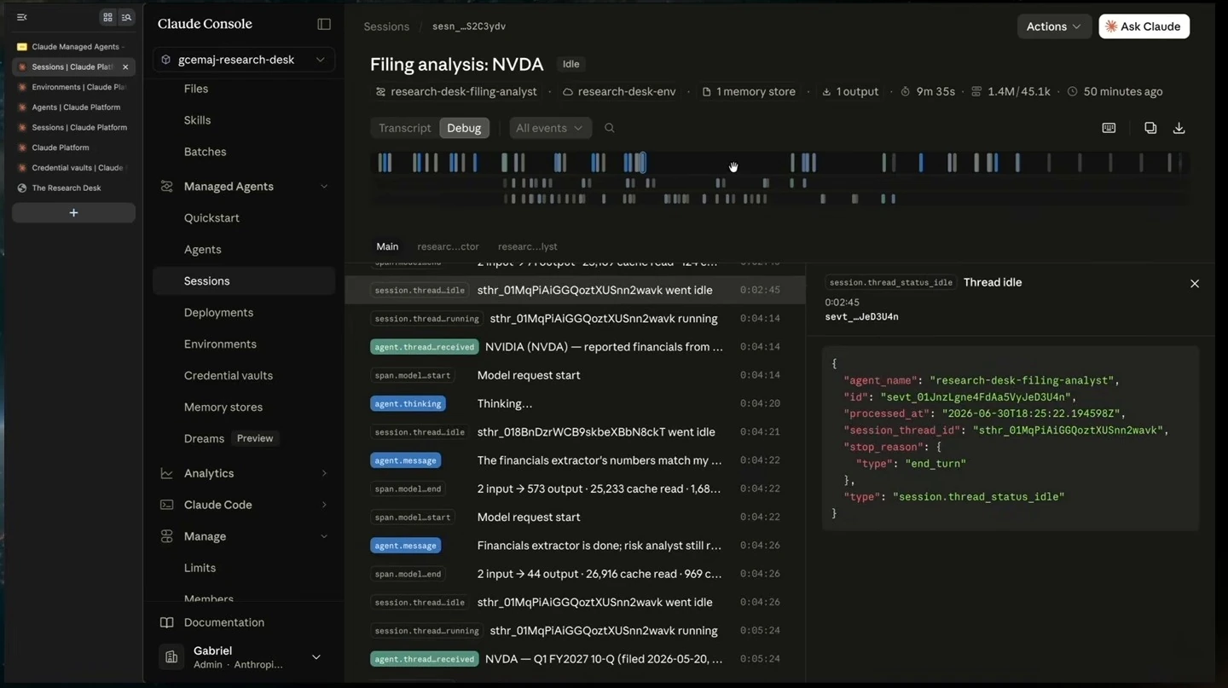1228x688 pixels.
Task: Open the Gabriel account menu chevron
Action: click(x=316, y=657)
